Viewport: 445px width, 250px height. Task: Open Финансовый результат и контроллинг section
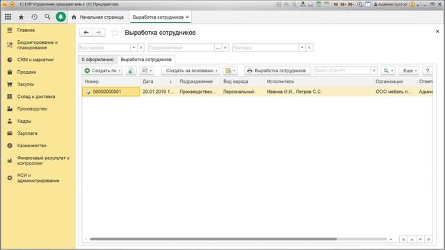[x=43, y=160]
